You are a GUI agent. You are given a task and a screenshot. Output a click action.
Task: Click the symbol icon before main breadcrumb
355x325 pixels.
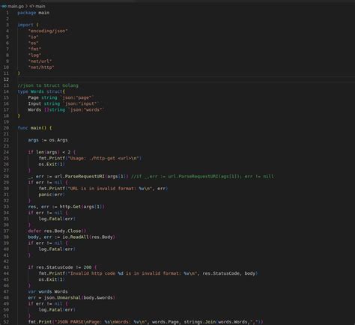point(31,6)
